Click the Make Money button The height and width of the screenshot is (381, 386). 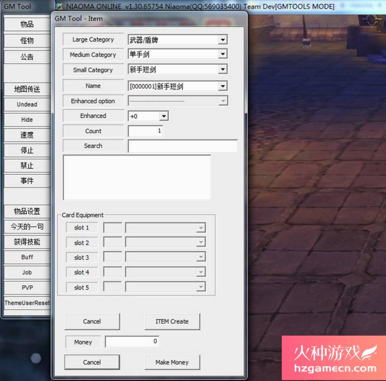pos(172,362)
